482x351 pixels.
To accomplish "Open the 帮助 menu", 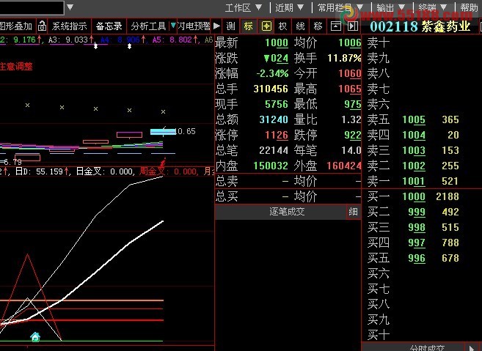I will [x=470, y=7].
